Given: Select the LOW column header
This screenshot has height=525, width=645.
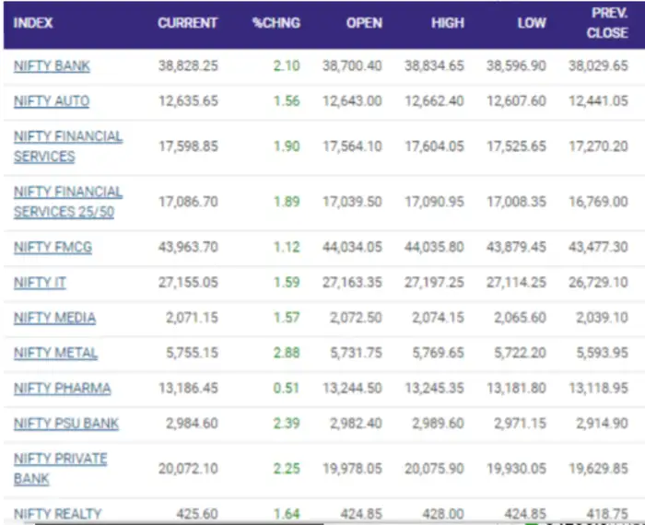Looking at the screenshot, I should (531, 23).
